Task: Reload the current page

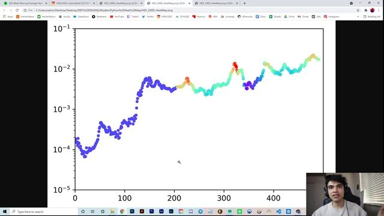Action: [17, 10]
